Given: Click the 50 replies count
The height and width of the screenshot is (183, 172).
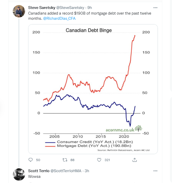Looking at the screenshot, I should (x=38, y=160).
